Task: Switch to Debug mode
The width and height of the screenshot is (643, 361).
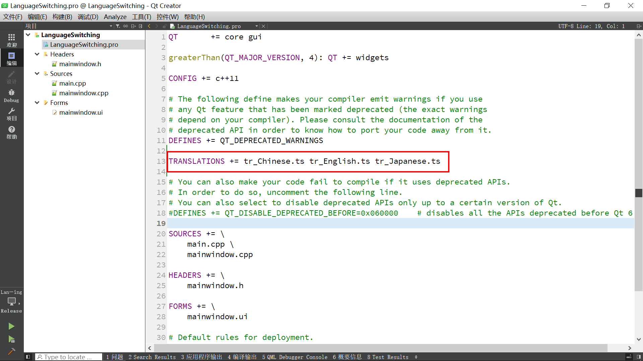Action: tap(12, 95)
